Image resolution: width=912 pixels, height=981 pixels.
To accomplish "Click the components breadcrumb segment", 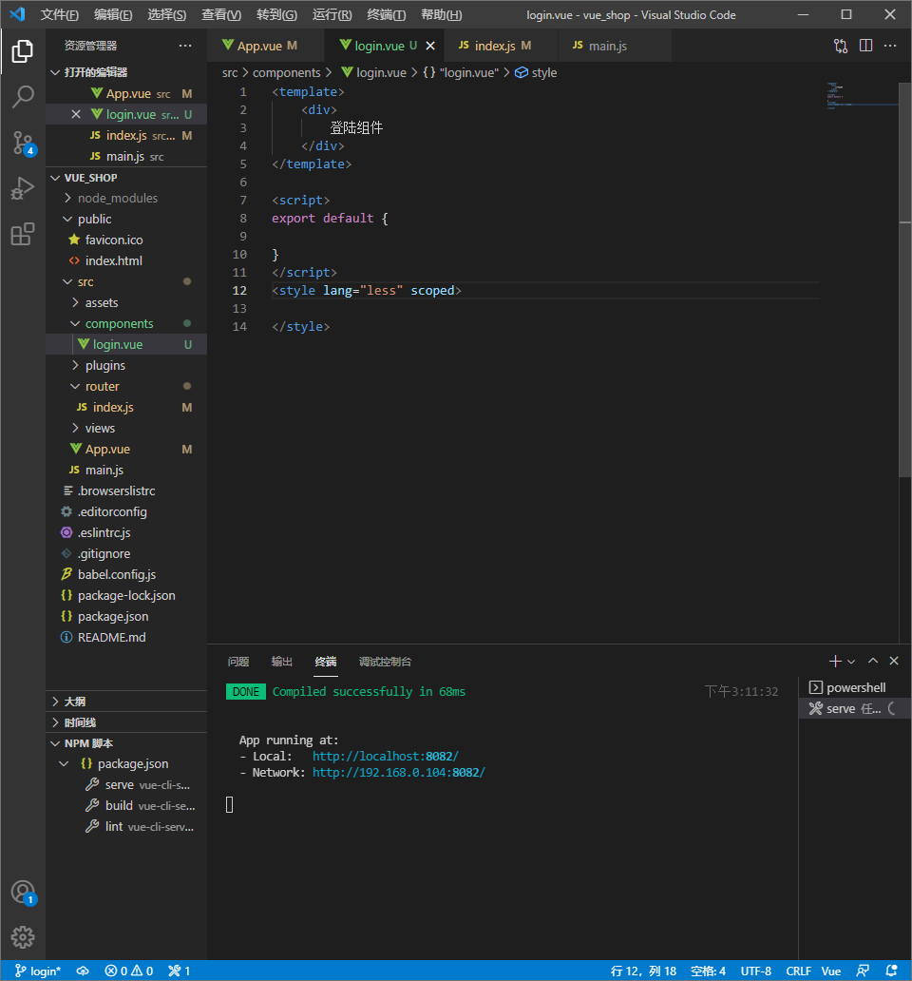I will 286,72.
